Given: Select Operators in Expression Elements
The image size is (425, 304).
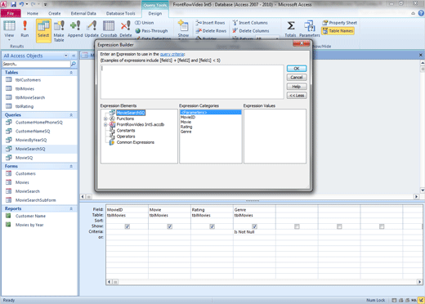Looking at the screenshot, I should pyautogui.click(x=126, y=136).
